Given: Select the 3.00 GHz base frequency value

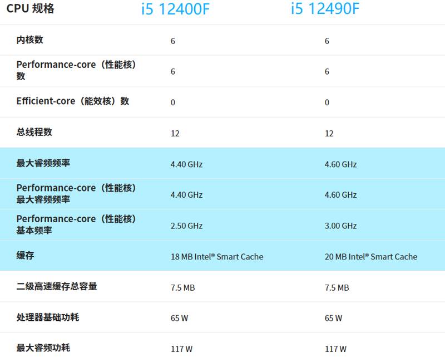Looking at the screenshot, I should (340, 226).
